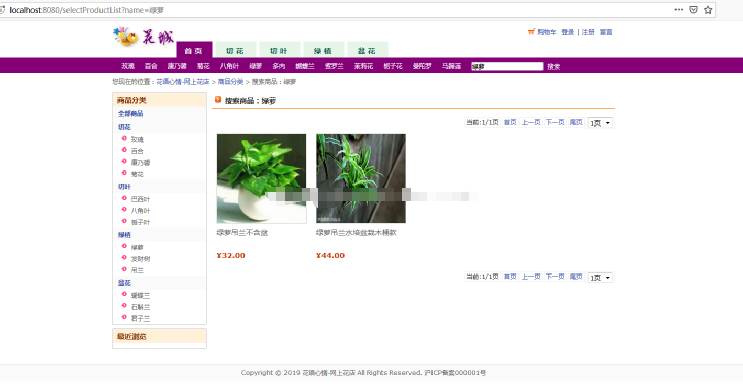Viewport: 743px width, 388px height.
Task: Click the ¥44.00 price text
Action: tap(330, 255)
